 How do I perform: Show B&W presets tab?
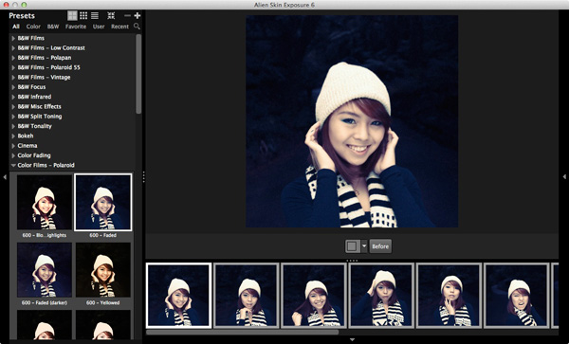(53, 27)
